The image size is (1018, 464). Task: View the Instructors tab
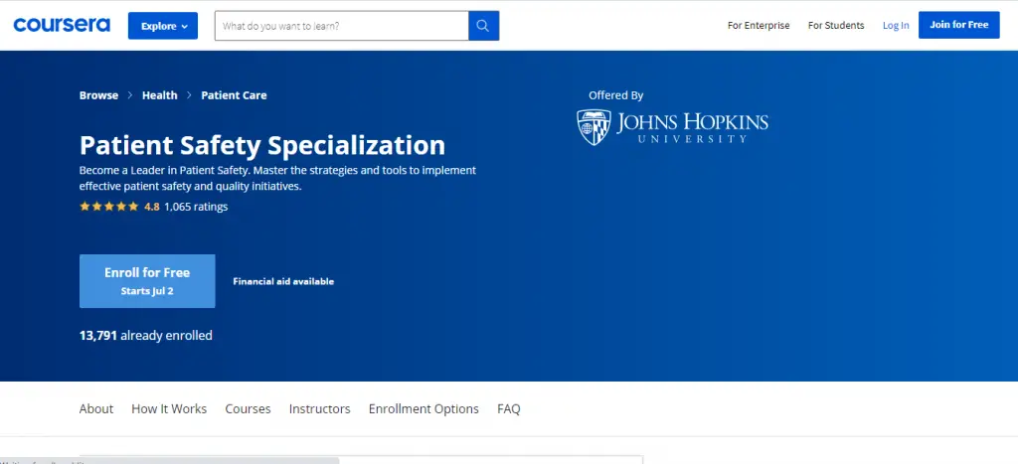[319, 408]
